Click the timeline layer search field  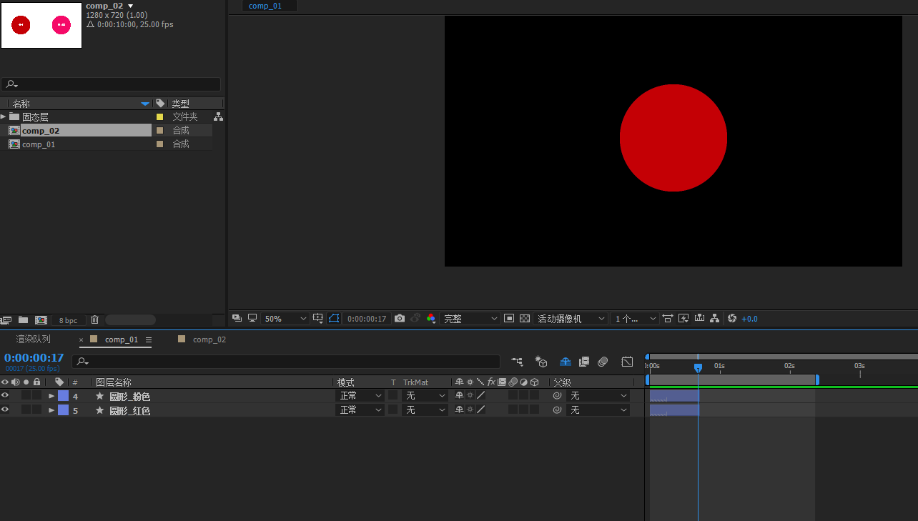(286, 362)
